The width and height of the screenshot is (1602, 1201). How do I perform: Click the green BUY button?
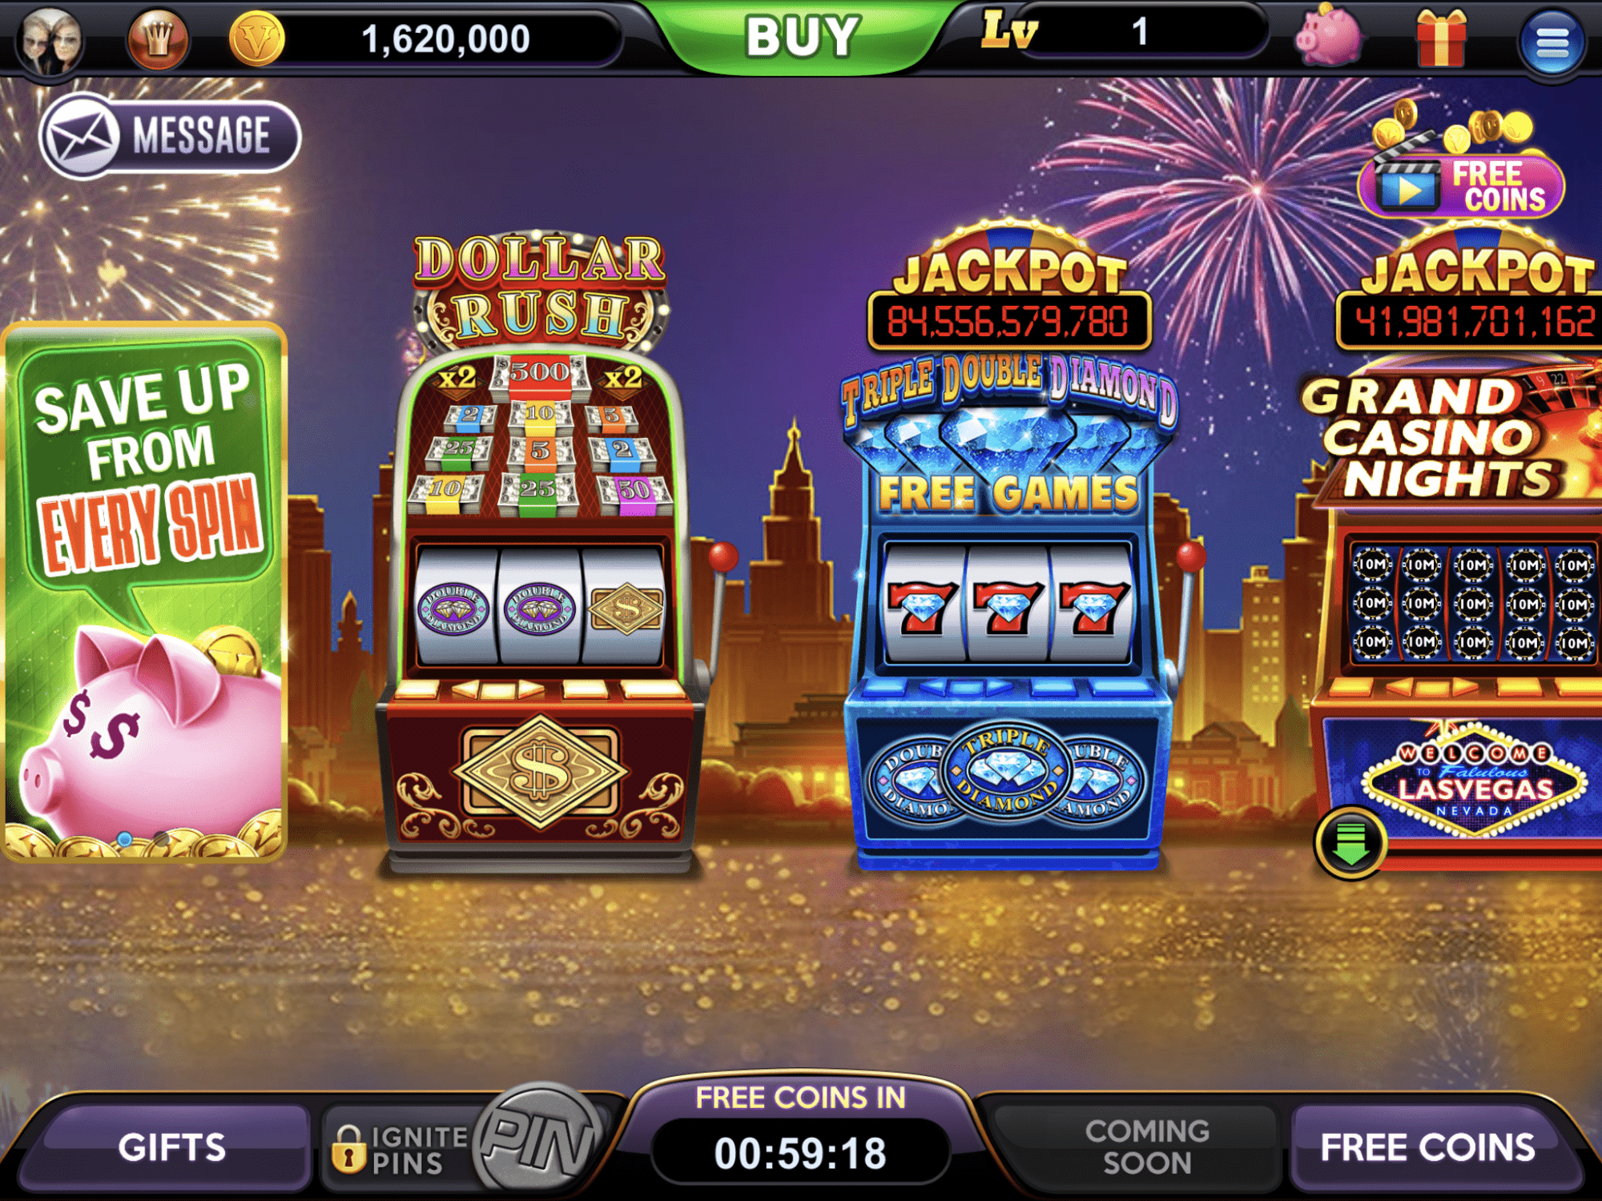[x=802, y=37]
